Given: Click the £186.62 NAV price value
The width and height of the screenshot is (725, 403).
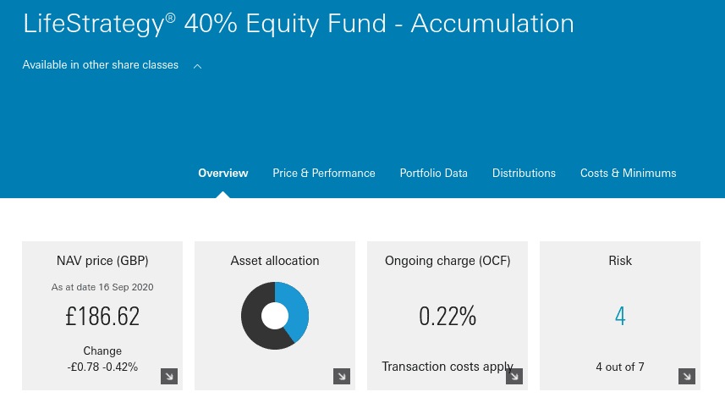Looking at the screenshot, I should (102, 317).
